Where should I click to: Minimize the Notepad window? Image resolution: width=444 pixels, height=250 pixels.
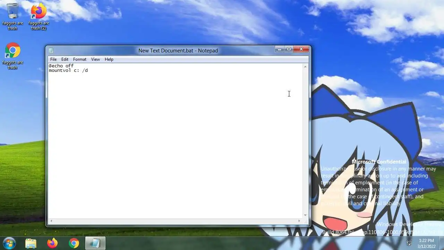pyautogui.click(x=280, y=49)
